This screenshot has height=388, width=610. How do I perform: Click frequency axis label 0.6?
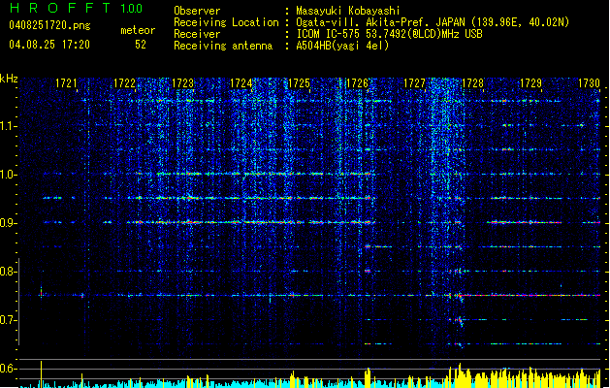click(9, 369)
